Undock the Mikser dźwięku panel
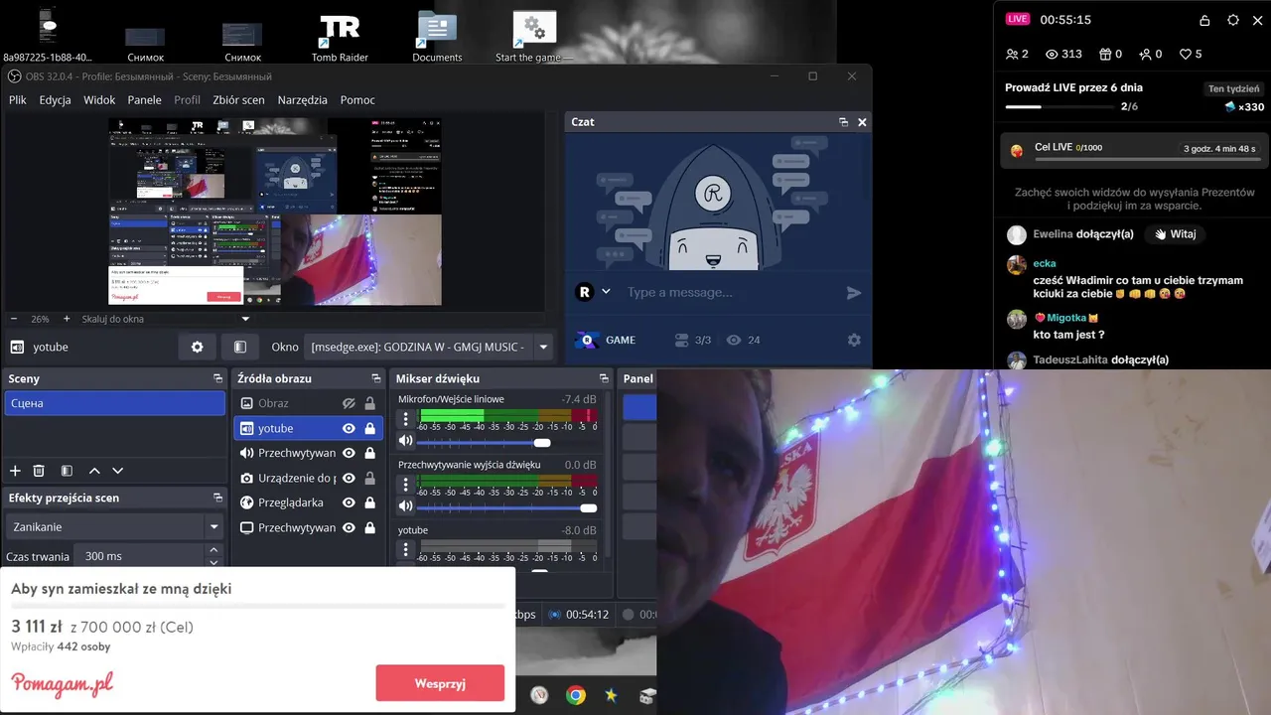Screen dimensions: 1271x715 (x=604, y=378)
